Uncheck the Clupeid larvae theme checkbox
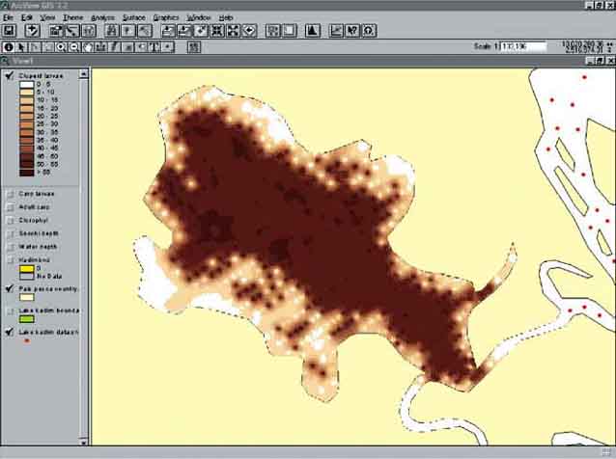This screenshot has width=616, height=459. click(9, 76)
